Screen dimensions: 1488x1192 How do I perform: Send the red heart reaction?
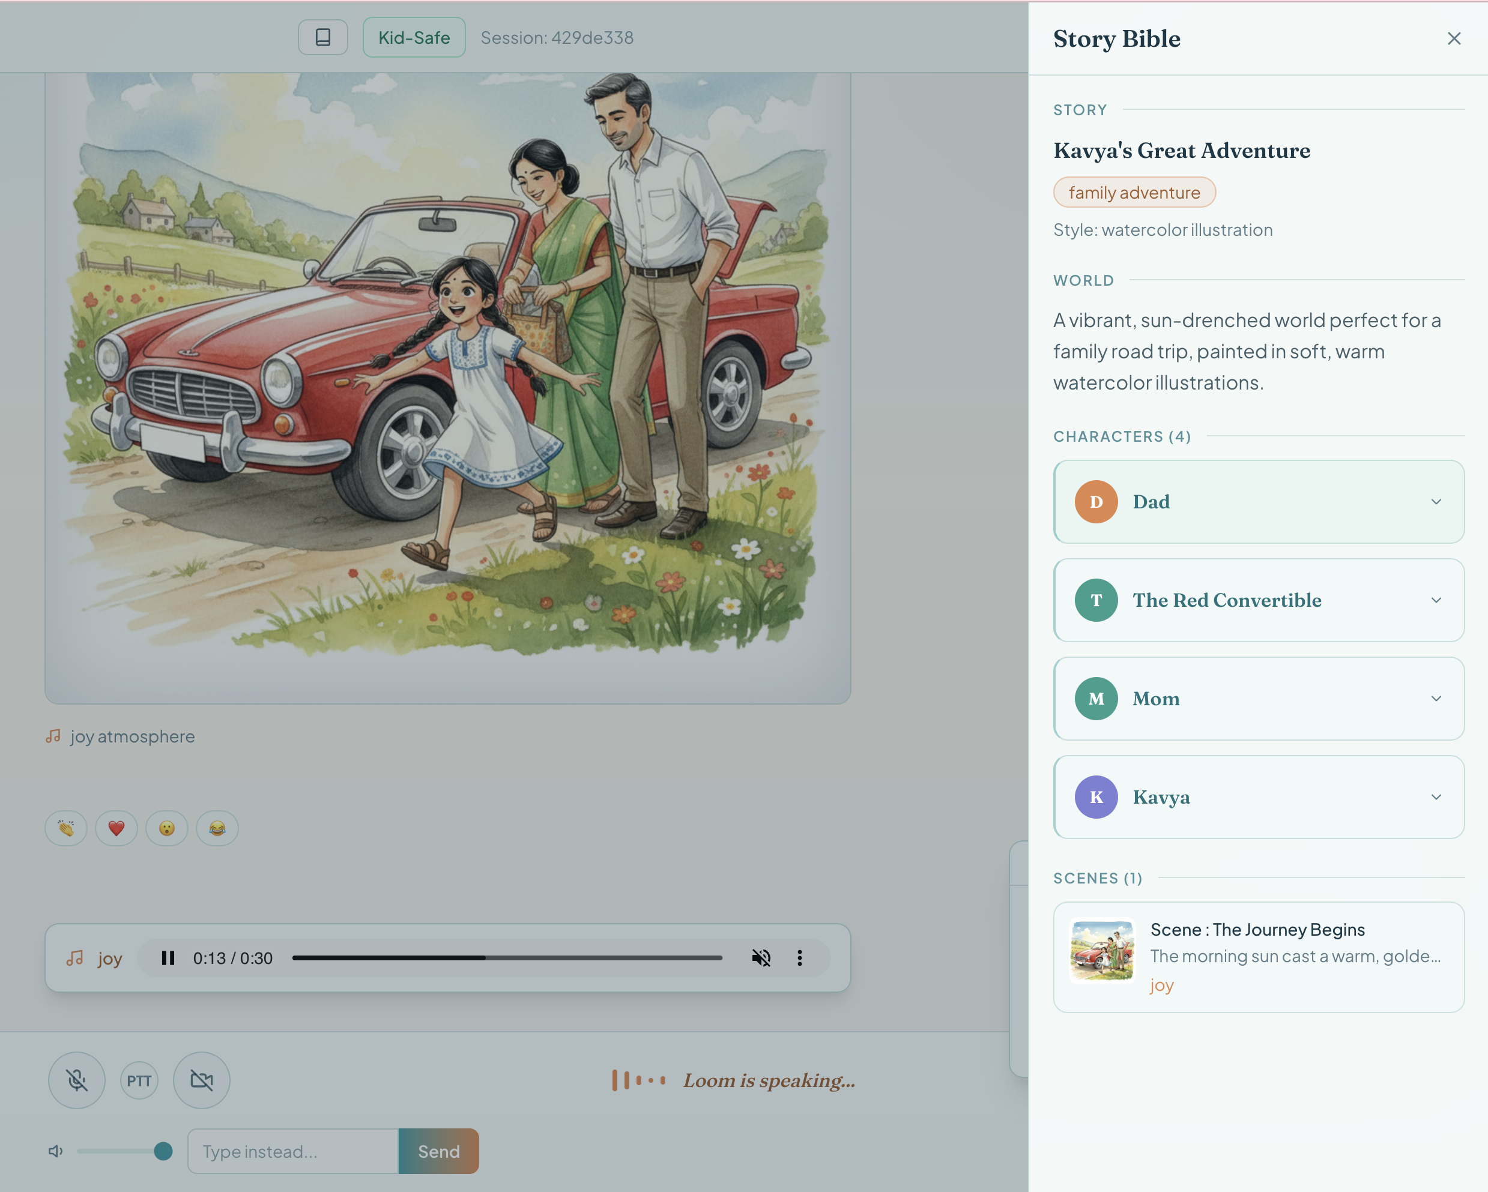click(x=116, y=828)
